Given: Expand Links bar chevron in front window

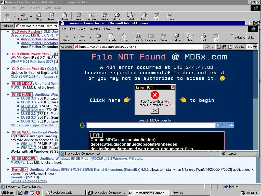Looking at the screenshot, I should click(256, 34).
